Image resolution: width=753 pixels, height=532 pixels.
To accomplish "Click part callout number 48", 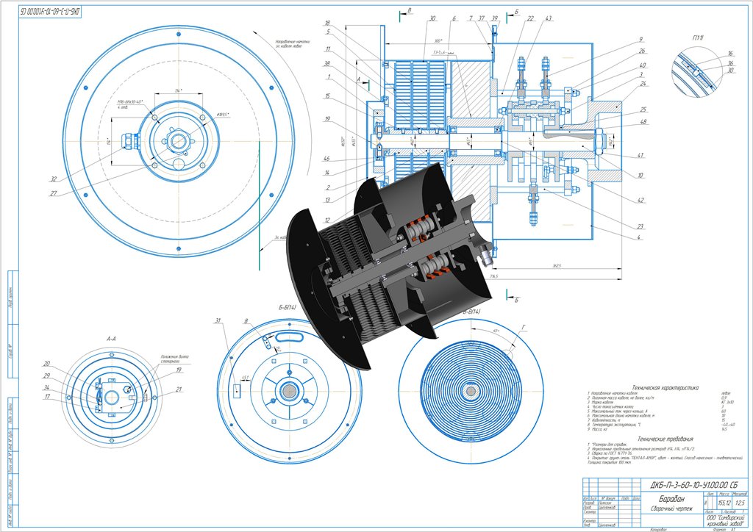I will 643,122.
